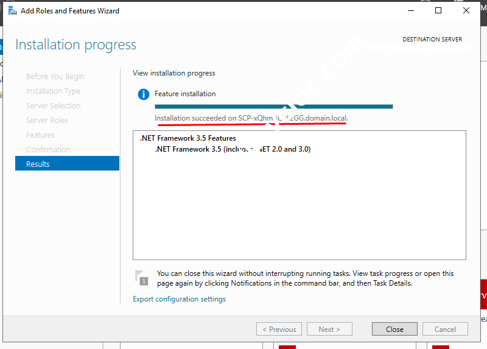
Task: Select the Server Selection step
Action: [x=53, y=105]
